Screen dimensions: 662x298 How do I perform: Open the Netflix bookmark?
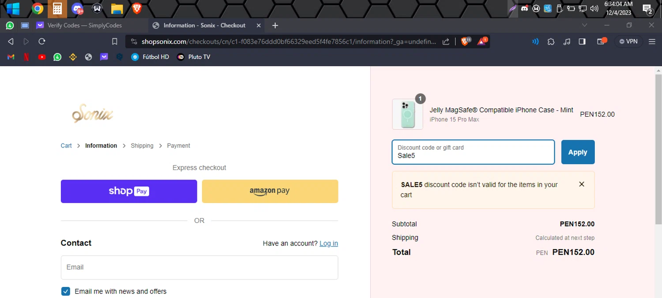26,57
